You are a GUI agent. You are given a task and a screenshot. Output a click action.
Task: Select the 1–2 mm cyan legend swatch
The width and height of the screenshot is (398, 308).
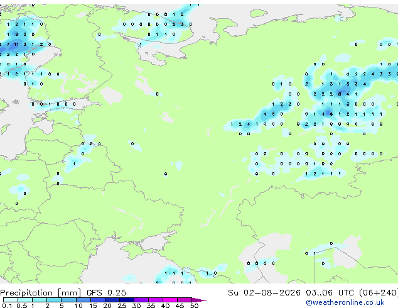click(40, 300)
